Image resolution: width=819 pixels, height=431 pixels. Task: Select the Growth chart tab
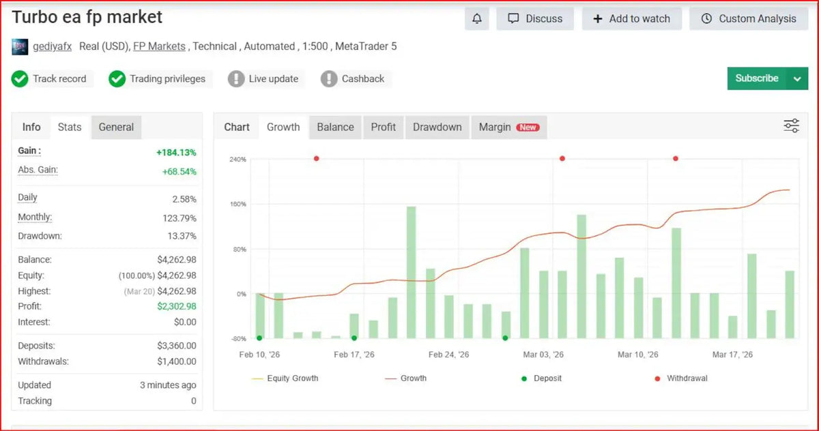coord(283,127)
